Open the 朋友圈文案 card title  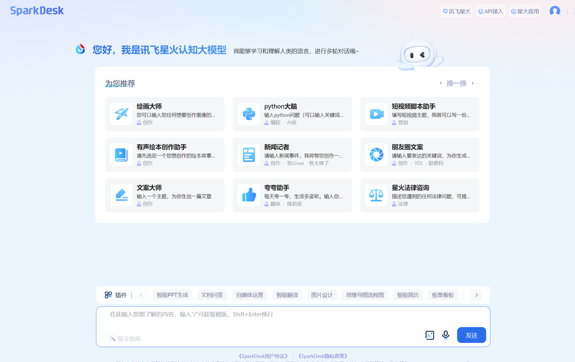(x=407, y=147)
